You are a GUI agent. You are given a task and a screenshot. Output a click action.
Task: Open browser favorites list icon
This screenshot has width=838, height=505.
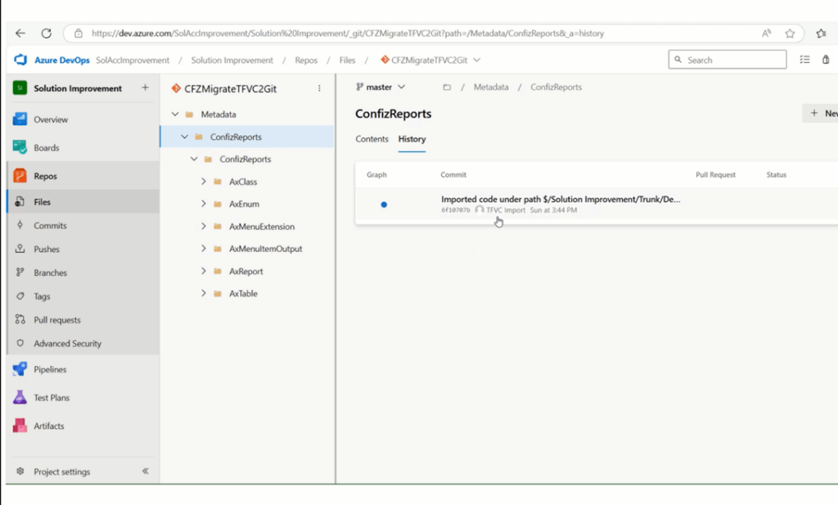click(822, 34)
